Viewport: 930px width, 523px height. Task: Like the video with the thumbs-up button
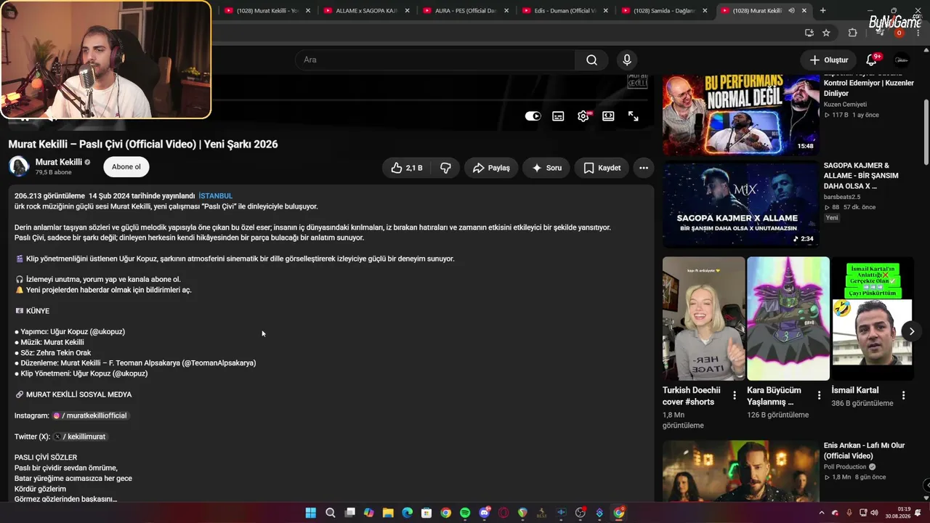point(406,168)
